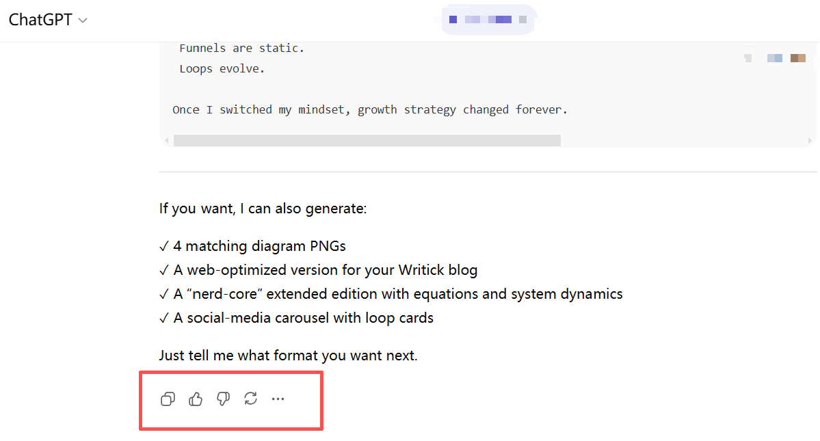Image resolution: width=820 pixels, height=441 pixels.
Task: Select the brown thumbnail above the code block
Action: click(797, 57)
